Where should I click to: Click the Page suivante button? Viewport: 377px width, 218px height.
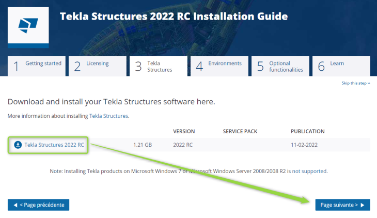342,205
